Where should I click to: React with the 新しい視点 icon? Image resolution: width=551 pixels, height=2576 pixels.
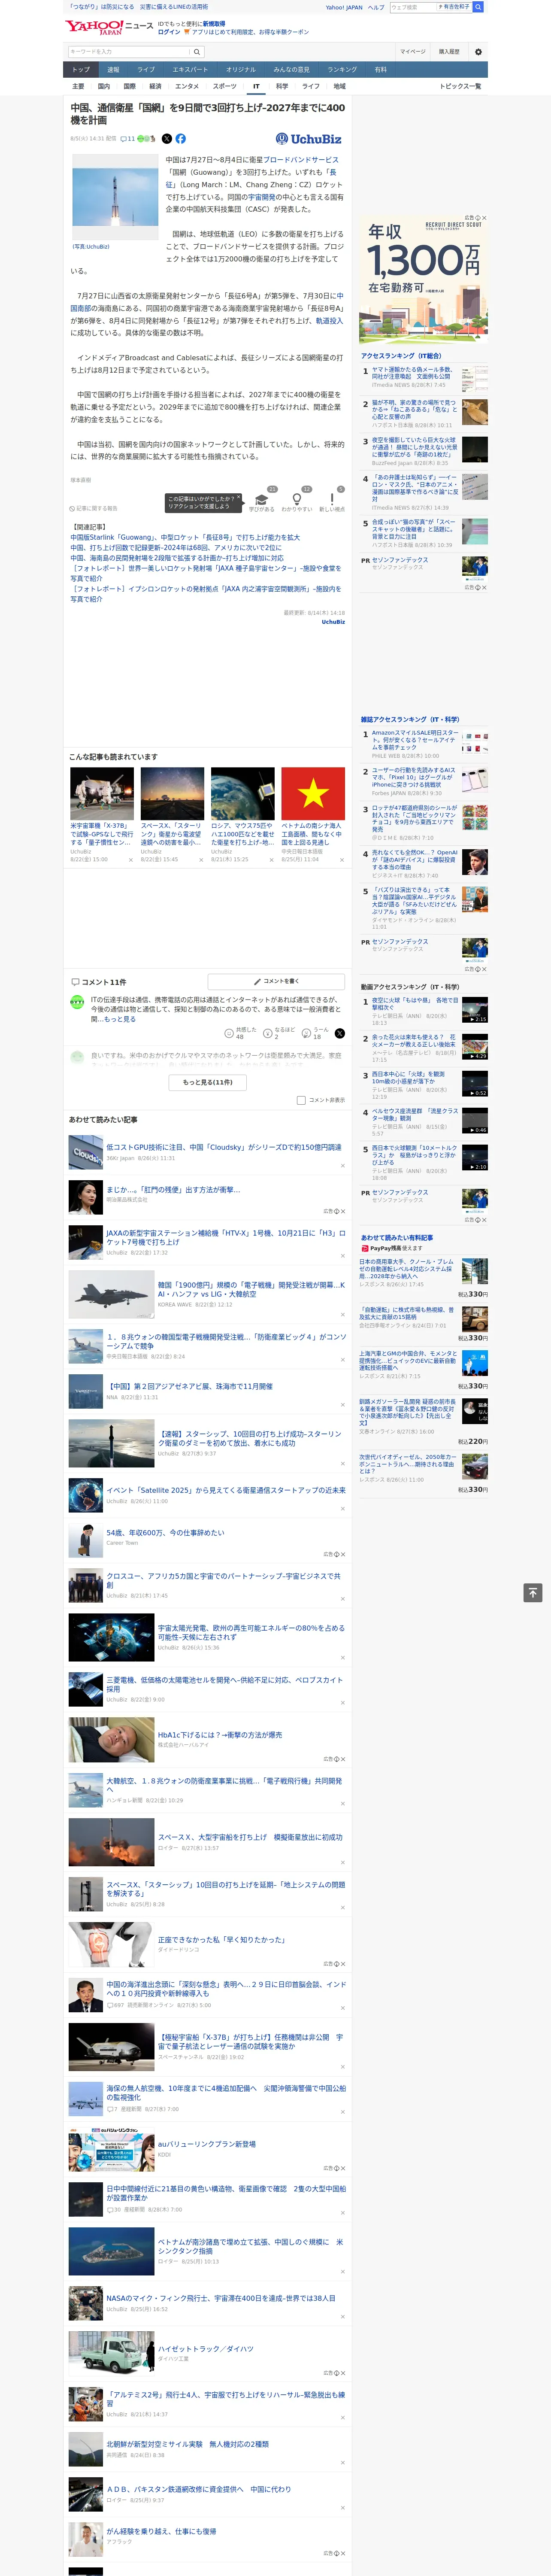[332, 499]
